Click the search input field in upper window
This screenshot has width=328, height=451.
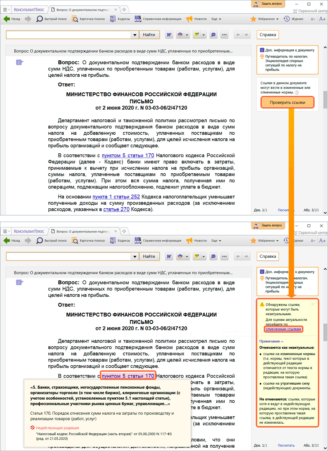tap(69, 35)
